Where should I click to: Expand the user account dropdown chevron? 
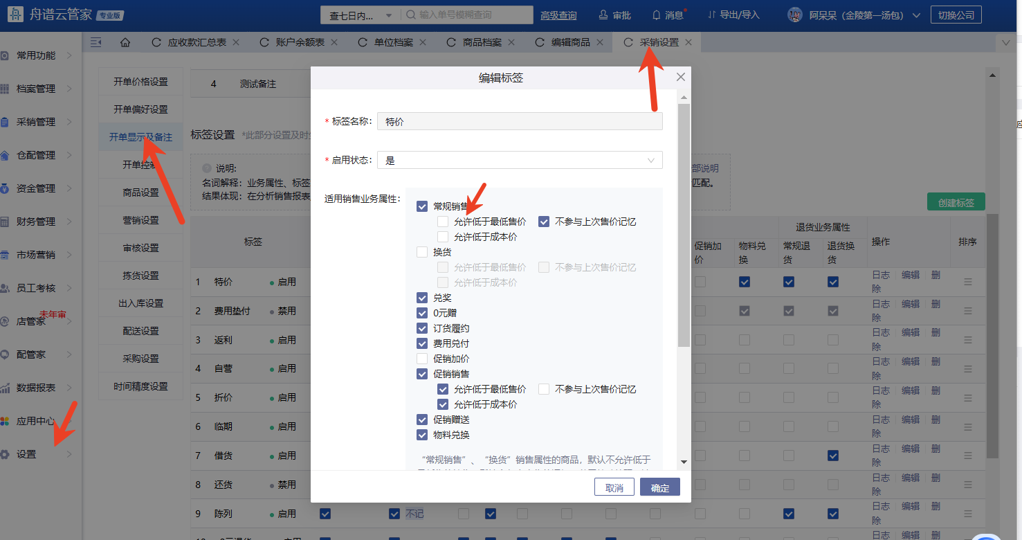coord(917,15)
